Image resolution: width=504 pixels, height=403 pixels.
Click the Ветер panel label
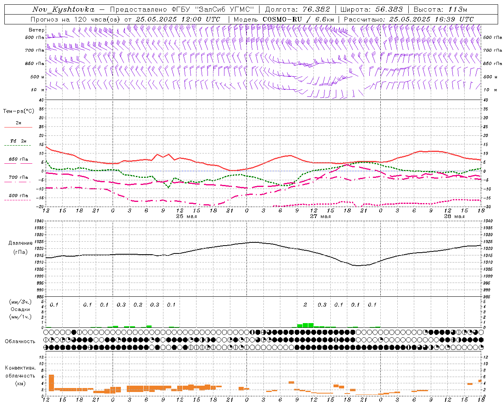tap(36, 30)
